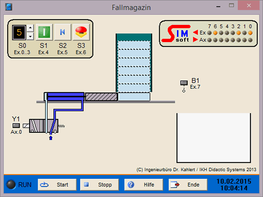Click the blue pneumatic cylinder
The image size is (263, 197).
pyautogui.click(x=65, y=96)
